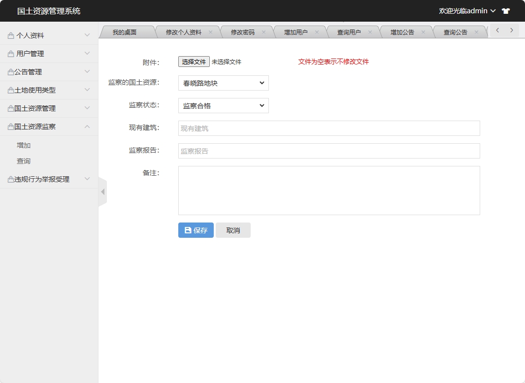Collapse sidebar using the left arrow handle
525x383 pixels.
(x=102, y=191)
